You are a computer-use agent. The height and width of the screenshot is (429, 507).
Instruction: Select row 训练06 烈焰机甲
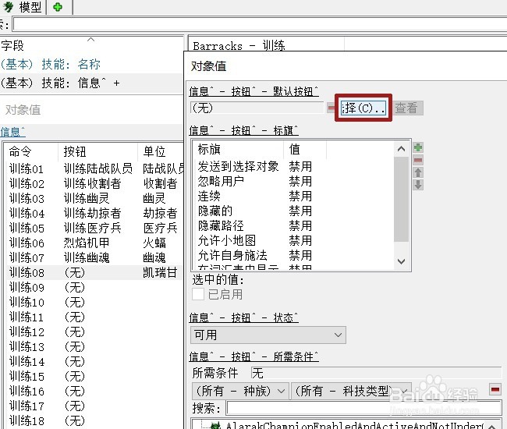pyautogui.click(x=95, y=243)
